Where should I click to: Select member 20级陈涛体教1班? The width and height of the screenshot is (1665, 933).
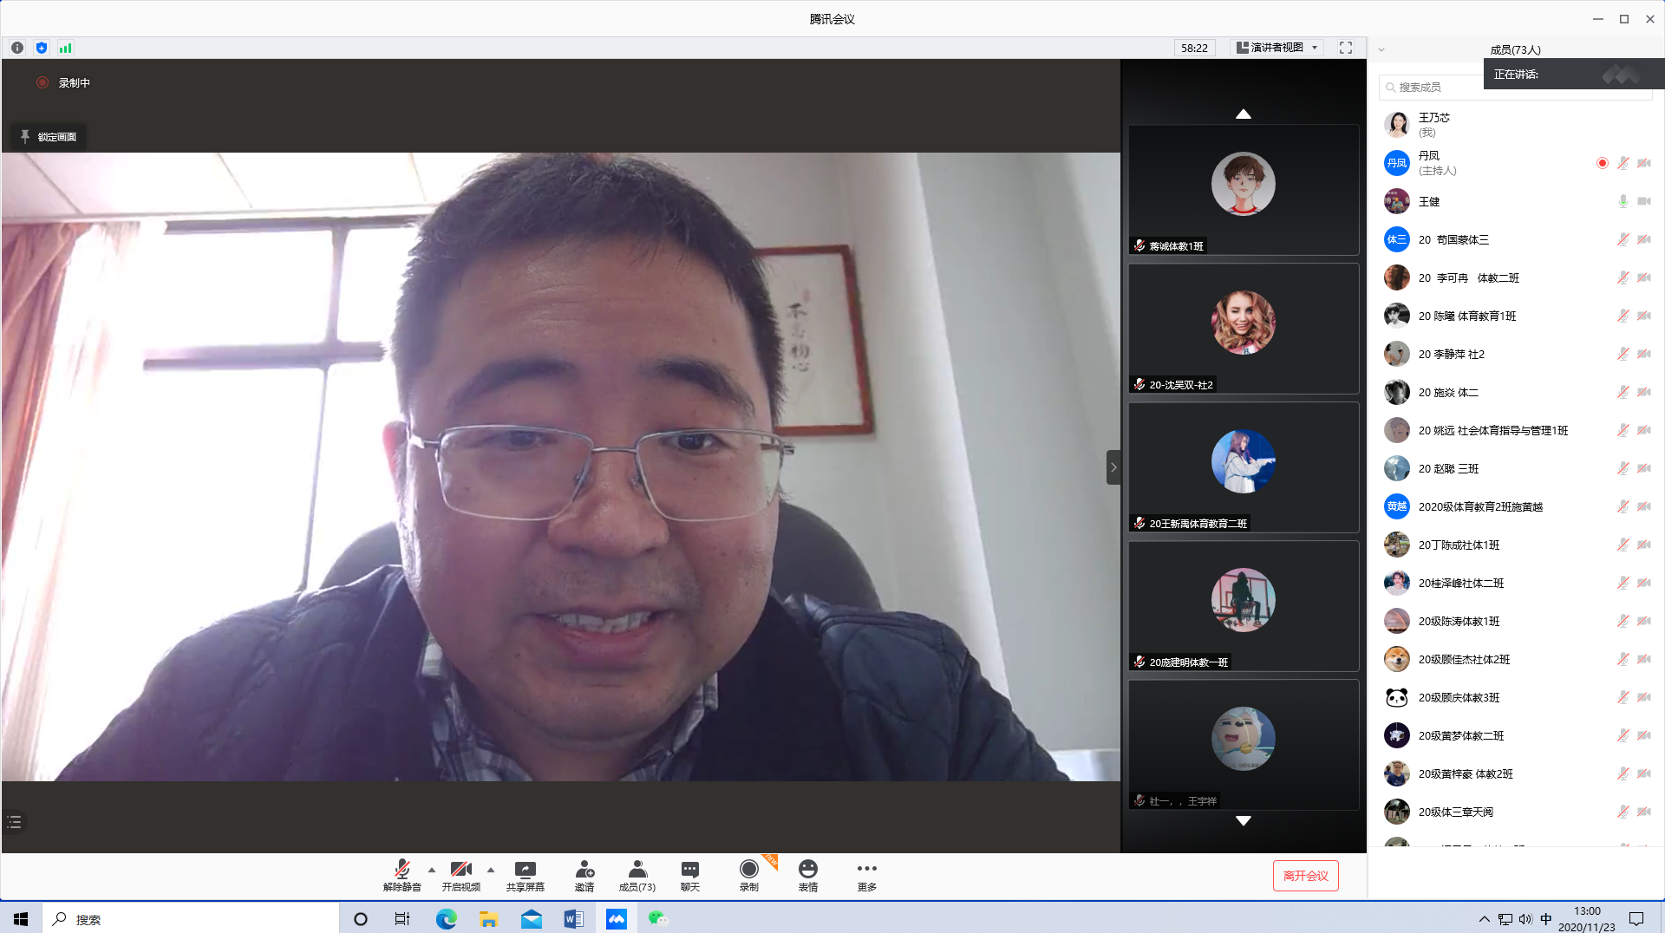click(x=1517, y=621)
